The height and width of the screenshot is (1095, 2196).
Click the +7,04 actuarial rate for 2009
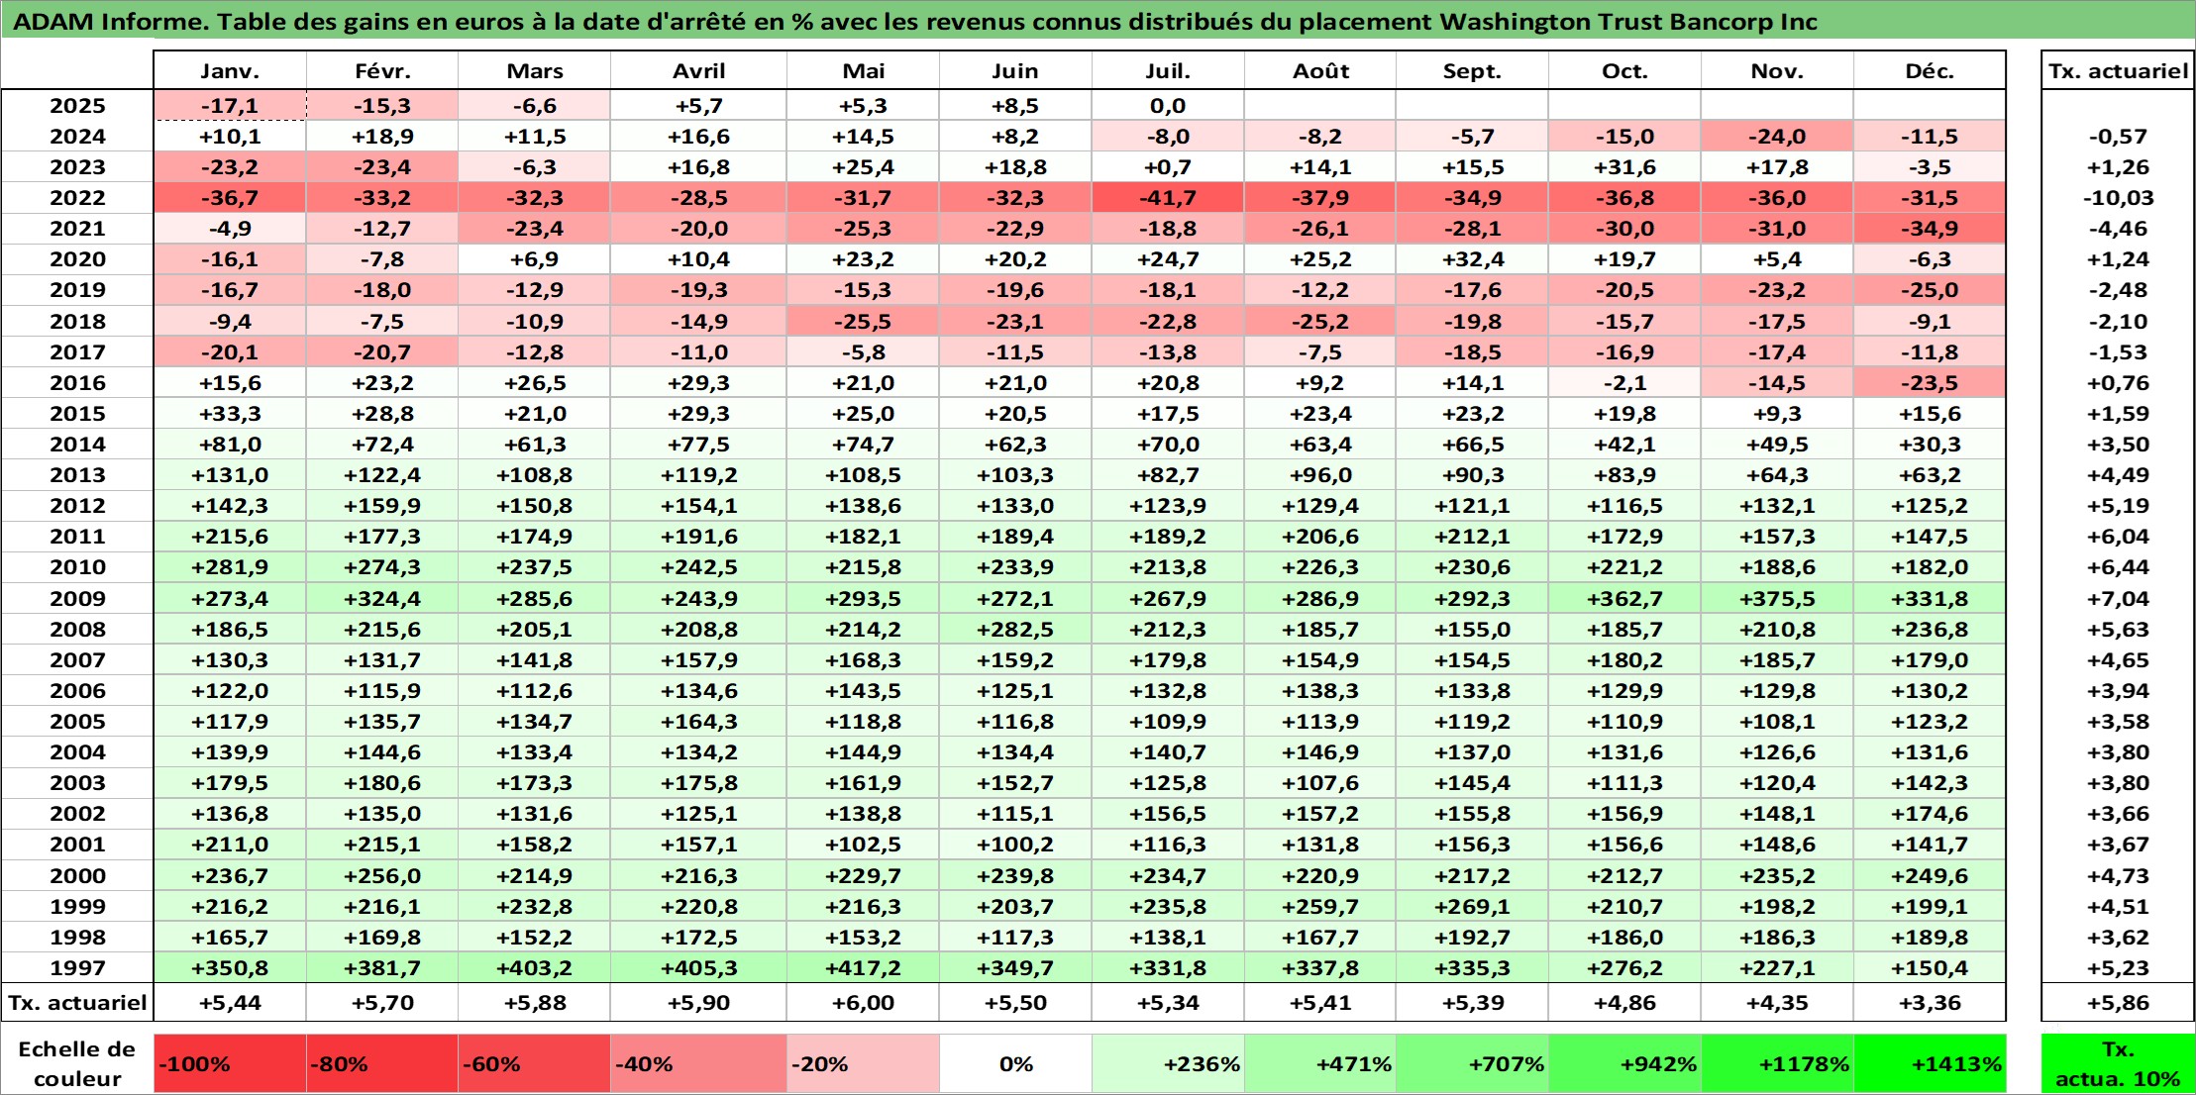[2118, 598]
